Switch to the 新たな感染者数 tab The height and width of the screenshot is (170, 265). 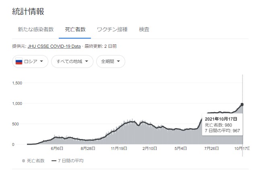(35, 29)
